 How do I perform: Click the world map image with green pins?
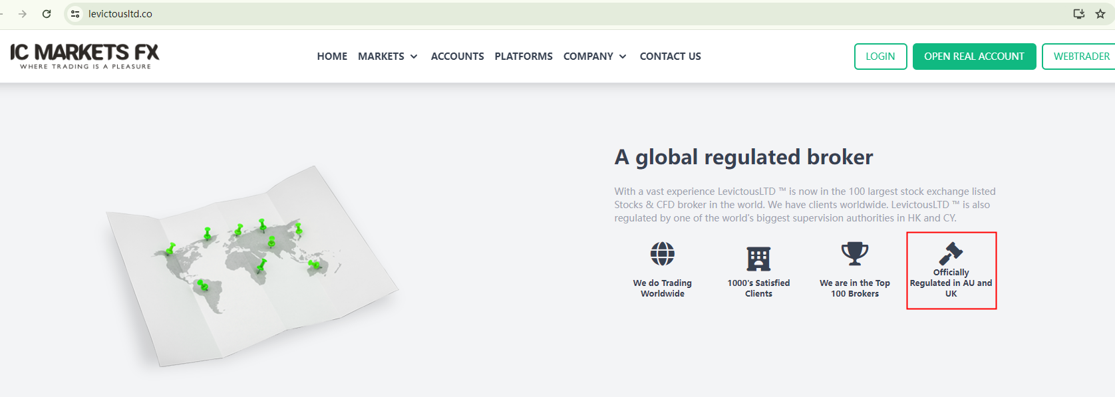click(x=253, y=266)
